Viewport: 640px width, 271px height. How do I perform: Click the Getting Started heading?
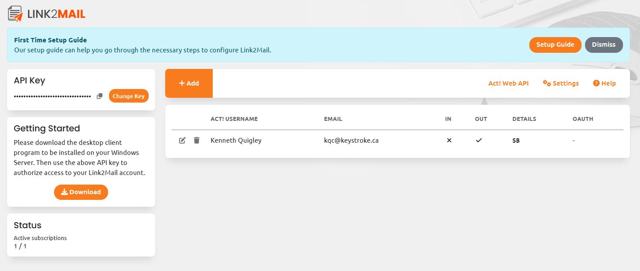[47, 128]
